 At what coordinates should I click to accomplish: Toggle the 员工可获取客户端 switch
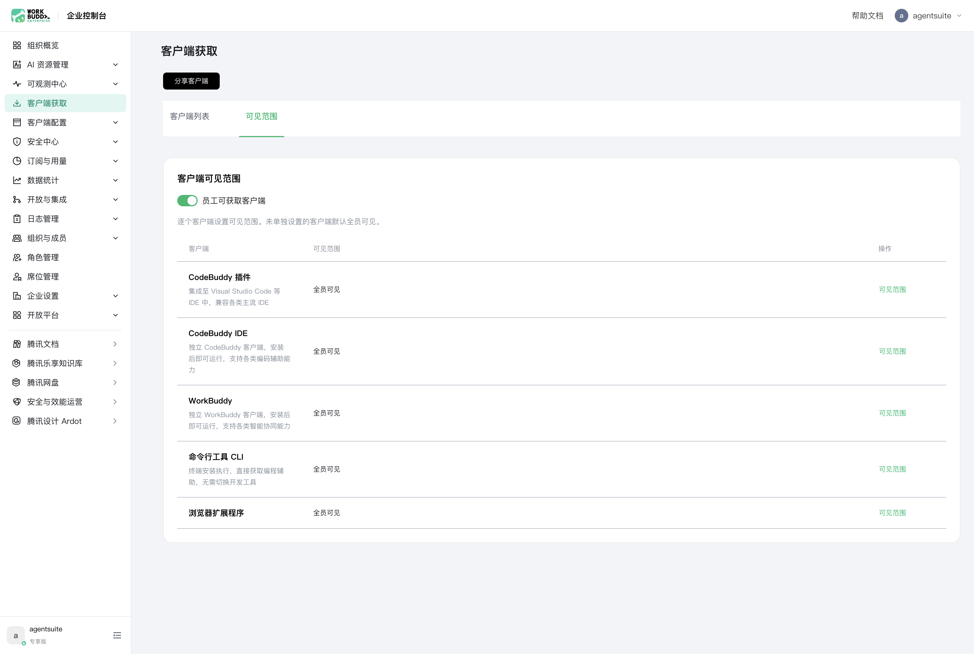[x=187, y=201]
